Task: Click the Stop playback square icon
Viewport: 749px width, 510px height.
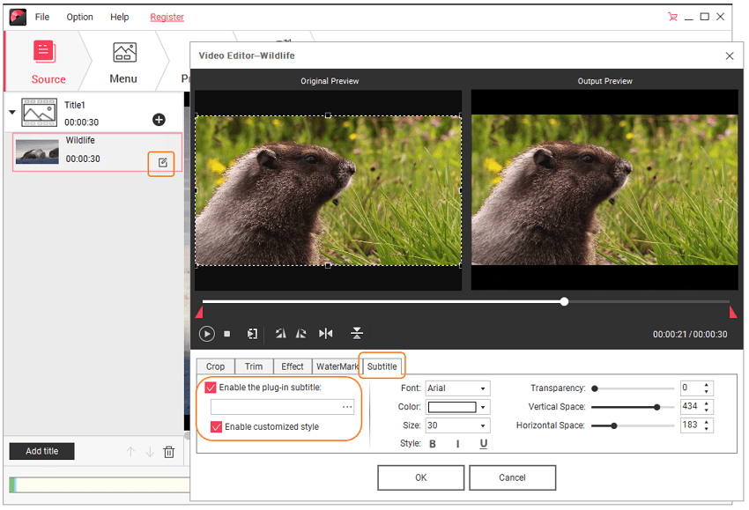Action: (227, 334)
